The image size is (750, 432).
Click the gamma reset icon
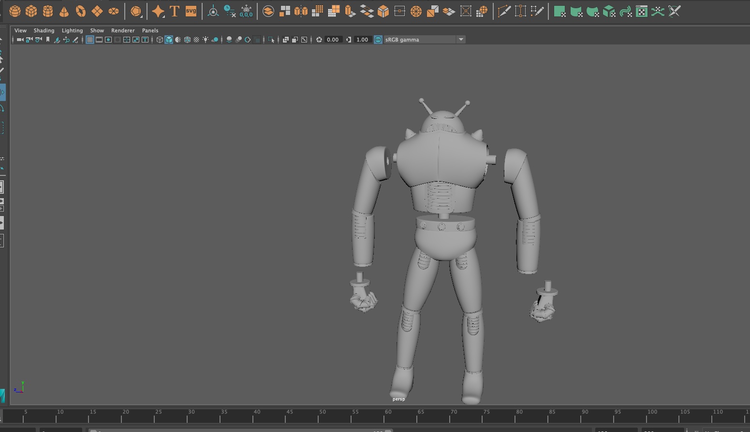[349, 40]
